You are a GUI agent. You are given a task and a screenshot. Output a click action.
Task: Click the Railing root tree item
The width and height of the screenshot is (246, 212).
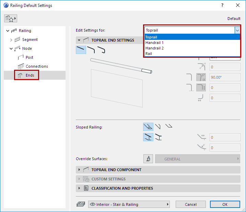pyautogui.click(x=25, y=31)
